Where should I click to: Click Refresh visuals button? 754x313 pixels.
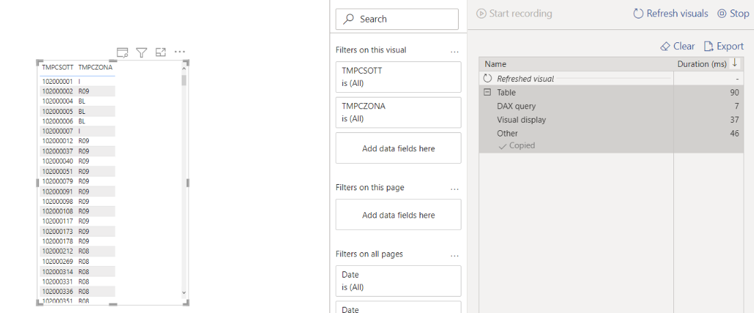(671, 14)
